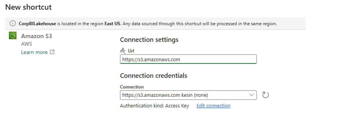Select the Amazon S3 source title
Viewport: 338px width, 137px height.
[36, 36]
